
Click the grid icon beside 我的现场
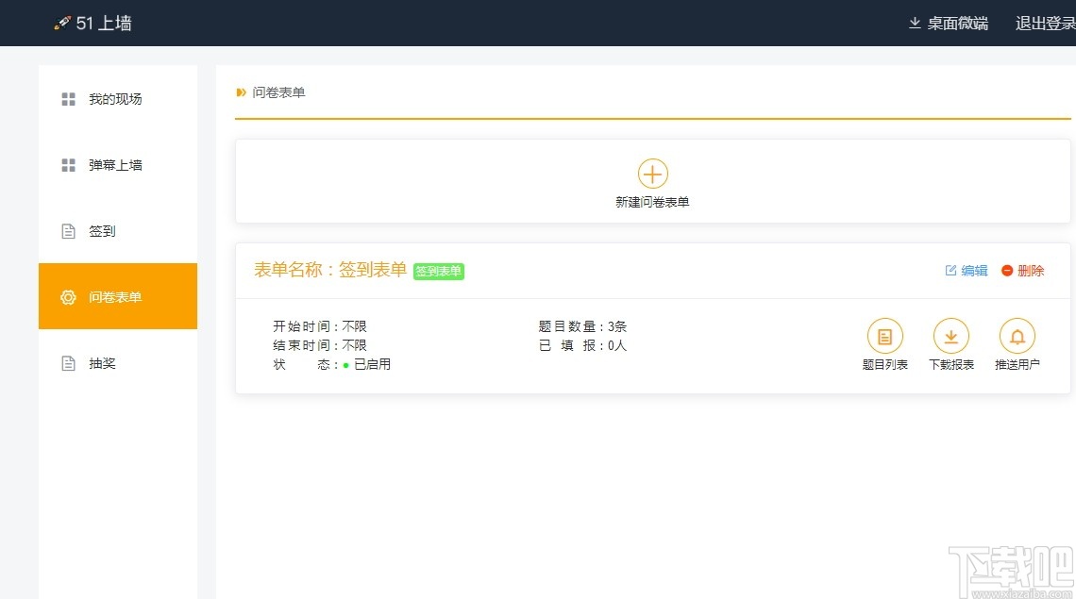click(x=68, y=98)
